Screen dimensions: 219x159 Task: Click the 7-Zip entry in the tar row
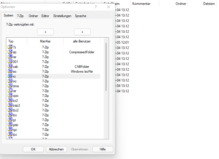[x=45, y=91]
